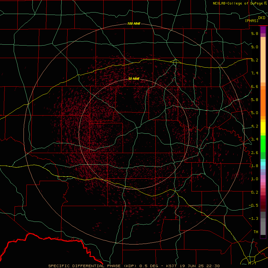Click the -0.5 value on the scale
268x268 pixels.
253,205
